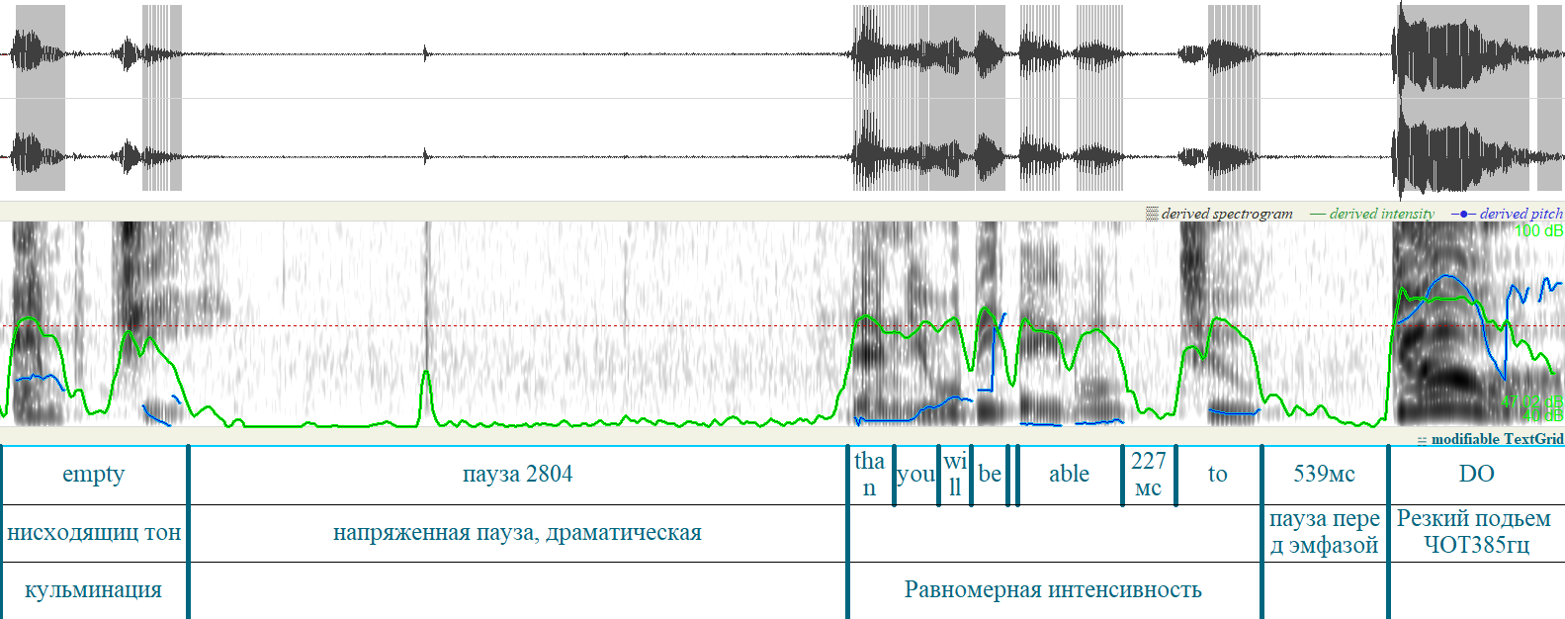Image resolution: width=1565 pixels, height=619 pixels.
Task: Click the "than" word interval
Action: point(870,475)
